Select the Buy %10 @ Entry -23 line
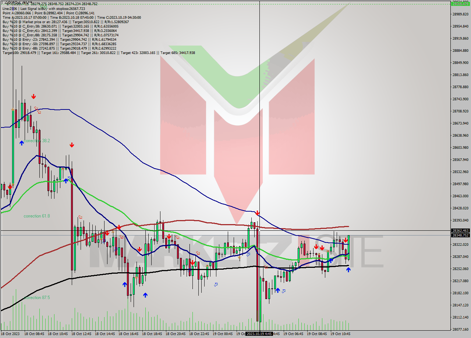This screenshot has width=471, height=338. point(60,39)
